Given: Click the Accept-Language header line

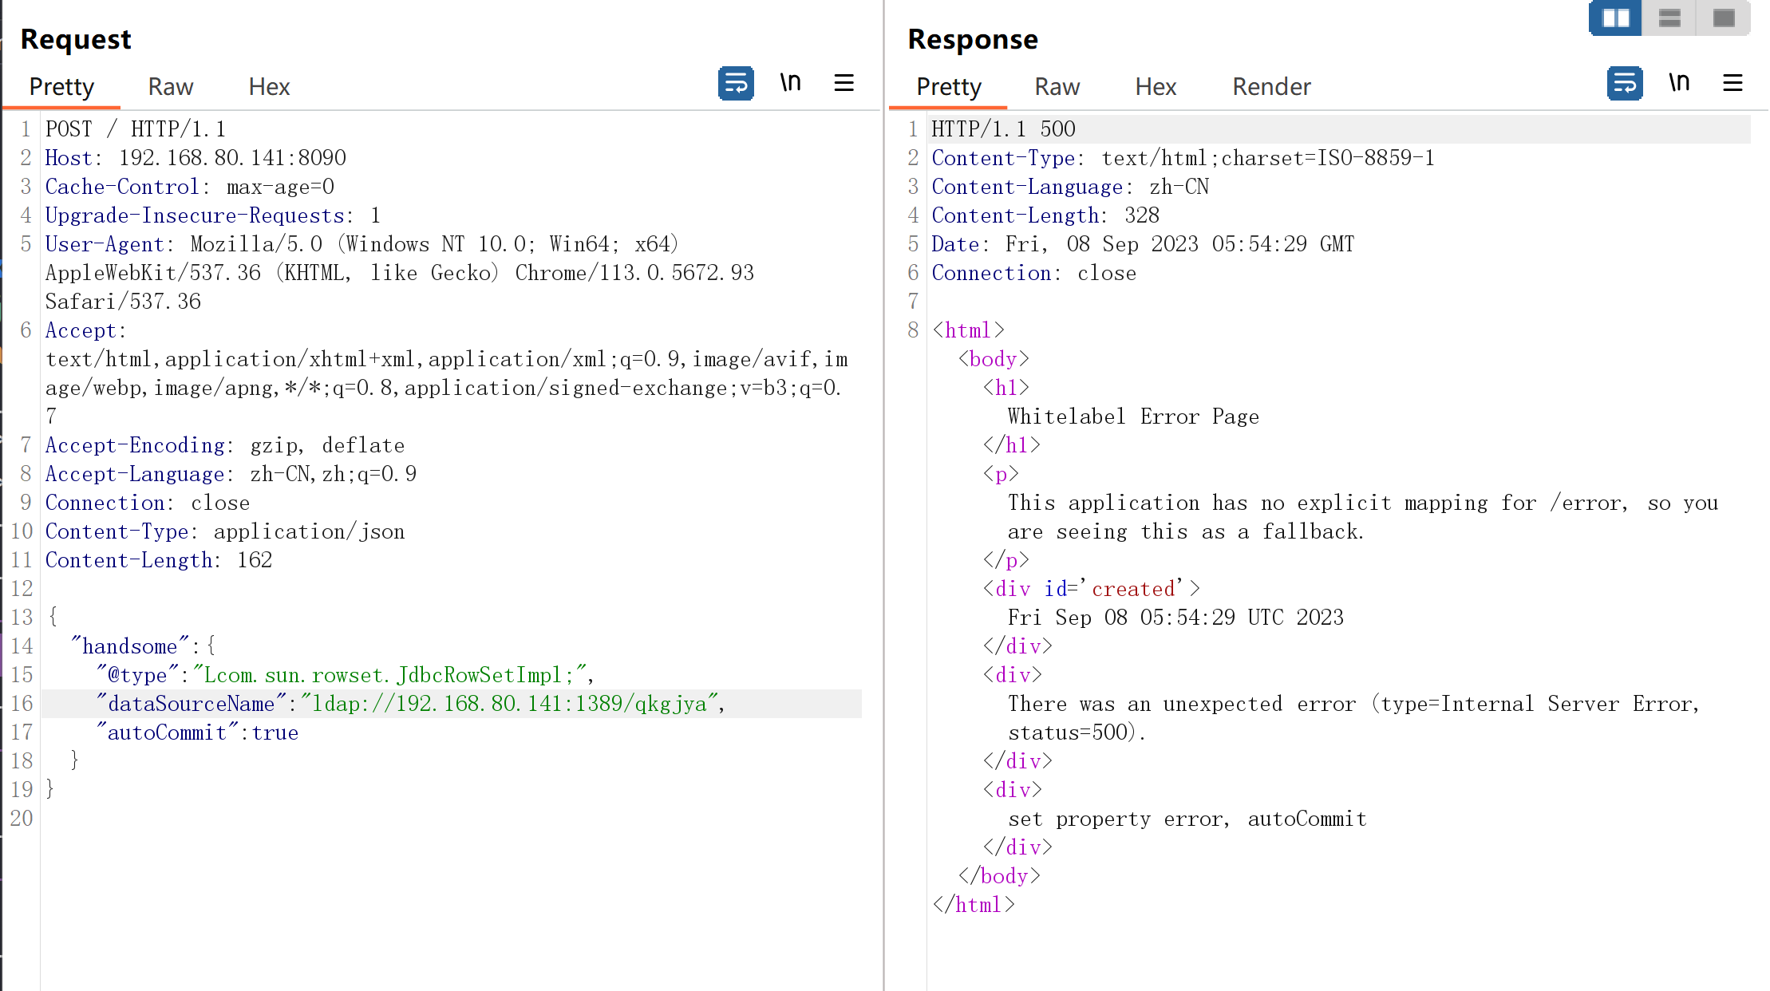Looking at the screenshot, I should pos(231,474).
